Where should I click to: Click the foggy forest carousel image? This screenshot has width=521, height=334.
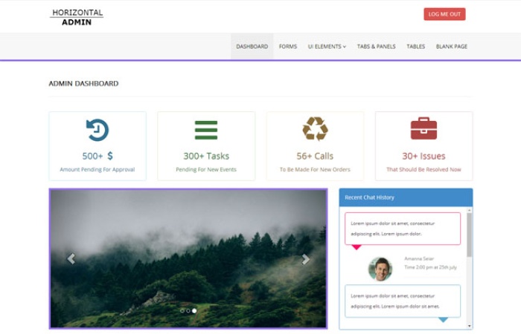click(x=188, y=259)
